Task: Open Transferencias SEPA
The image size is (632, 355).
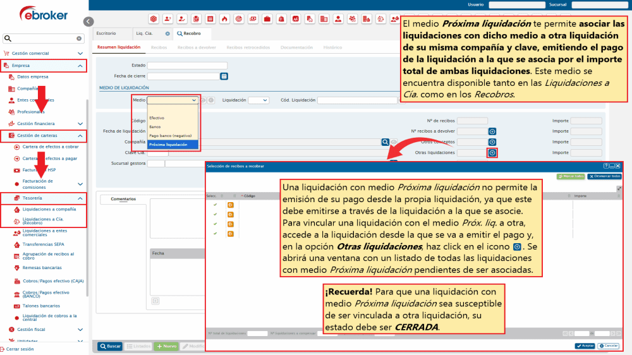Action: (43, 244)
